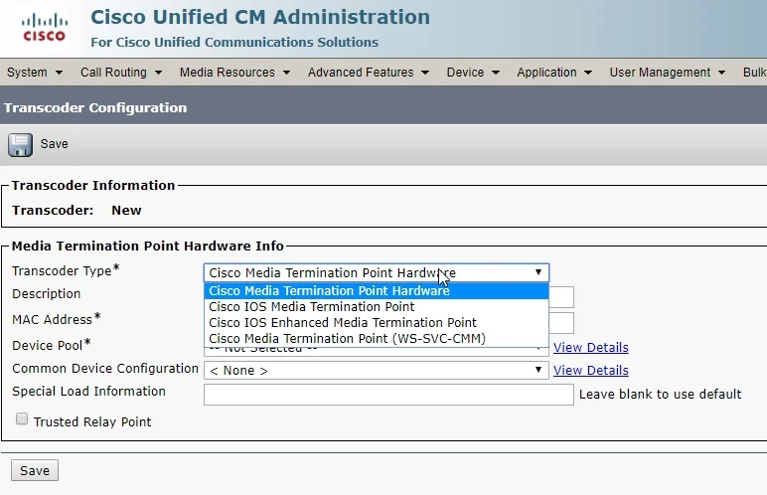The image size is (767, 495).
Task: Enable the Trusted Relay Point checkbox
Action: click(22, 418)
